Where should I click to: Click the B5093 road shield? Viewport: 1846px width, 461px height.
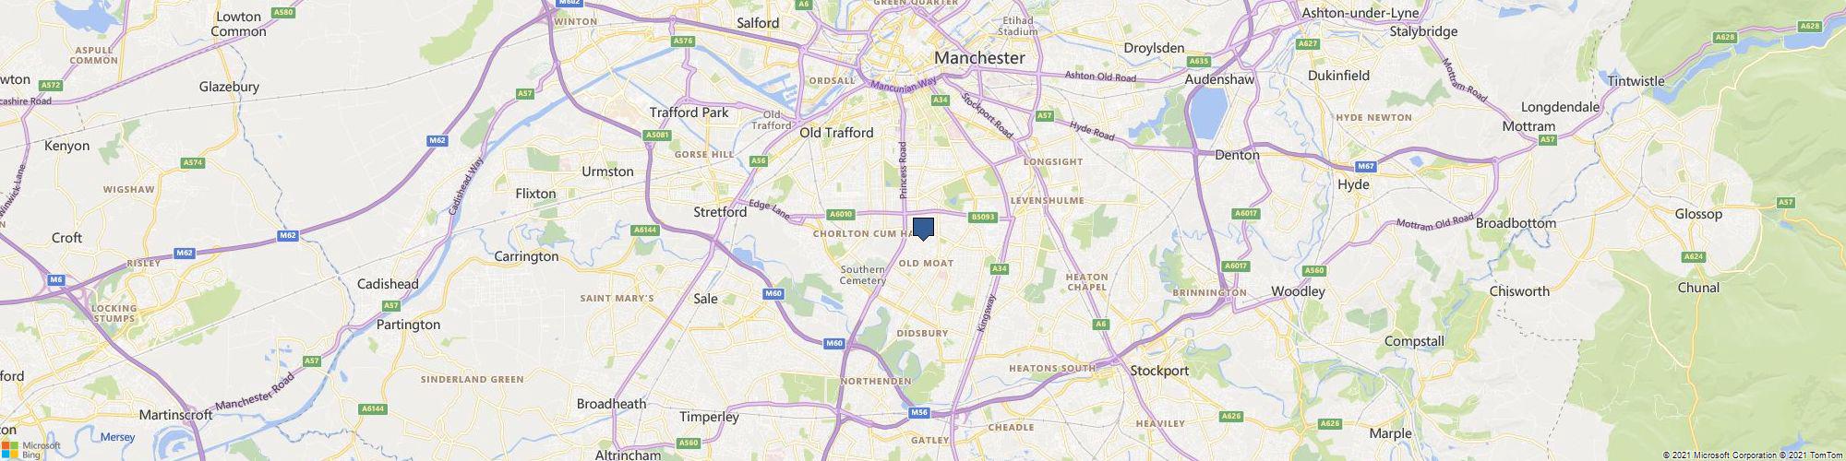click(983, 218)
